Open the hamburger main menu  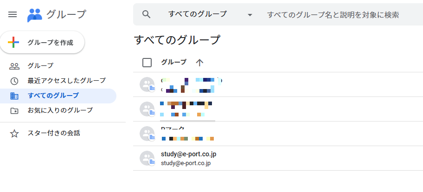click(x=13, y=14)
